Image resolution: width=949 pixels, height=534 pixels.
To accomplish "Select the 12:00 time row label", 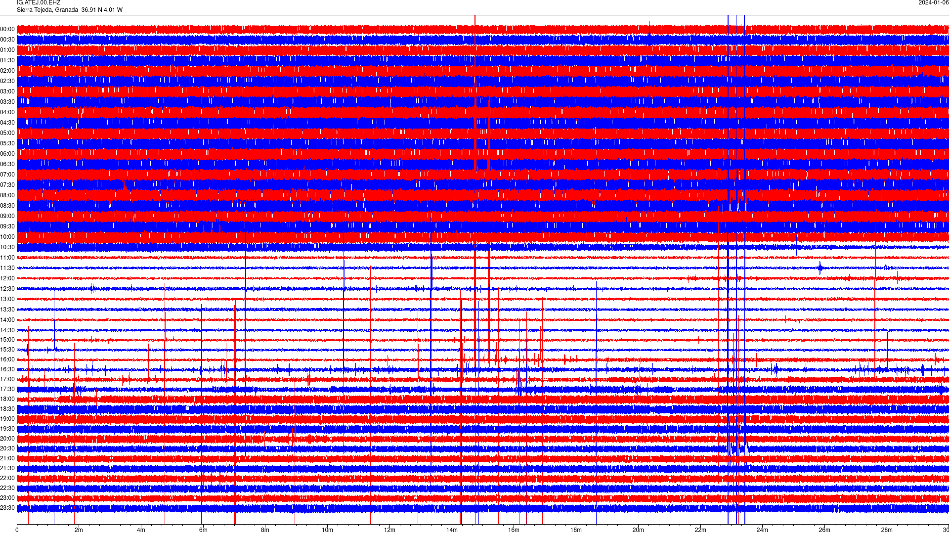I will point(7,278).
